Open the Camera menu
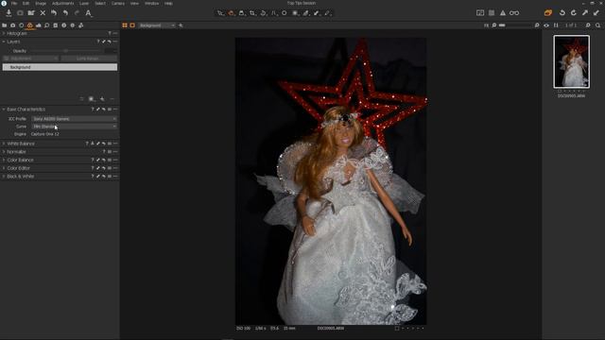The width and height of the screenshot is (605, 340). (x=118, y=3)
